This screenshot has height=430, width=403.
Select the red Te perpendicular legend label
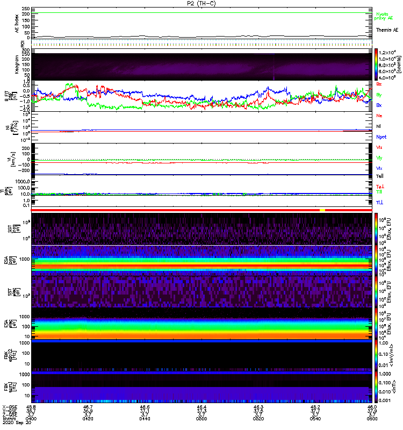pyautogui.click(x=380, y=187)
